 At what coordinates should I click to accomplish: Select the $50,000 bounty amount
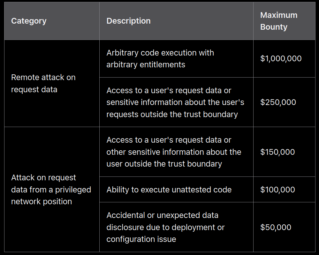pyautogui.click(x=276, y=227)
